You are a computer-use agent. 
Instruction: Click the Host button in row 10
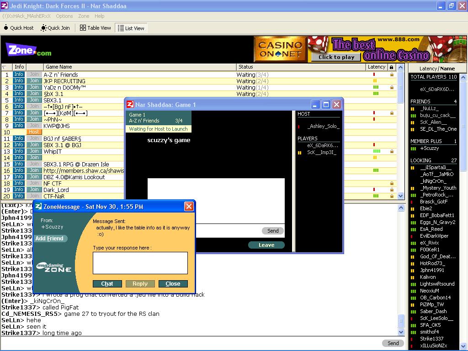tap(34, 132)
